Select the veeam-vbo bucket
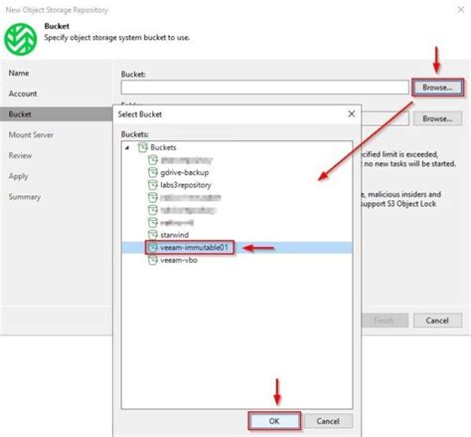The image size is (471, 437). (x=179, y=260)
